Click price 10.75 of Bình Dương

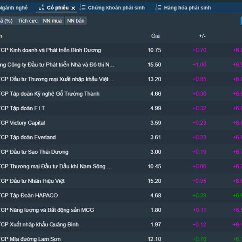154,50
